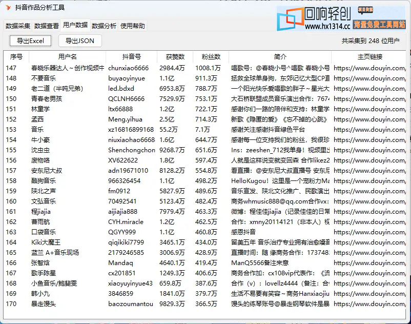
Task: Select username 林童学
Action: point(40,109)
